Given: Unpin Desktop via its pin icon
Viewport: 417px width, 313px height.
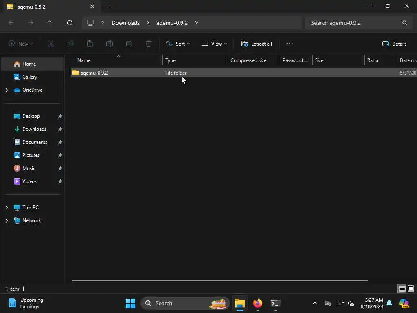Looking at the screenshot, I should (x=60, y=116).
